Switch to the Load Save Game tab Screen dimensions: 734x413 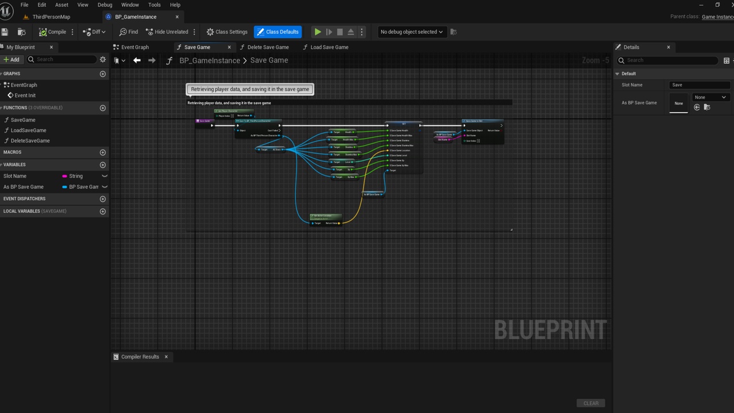pos(329,47)
